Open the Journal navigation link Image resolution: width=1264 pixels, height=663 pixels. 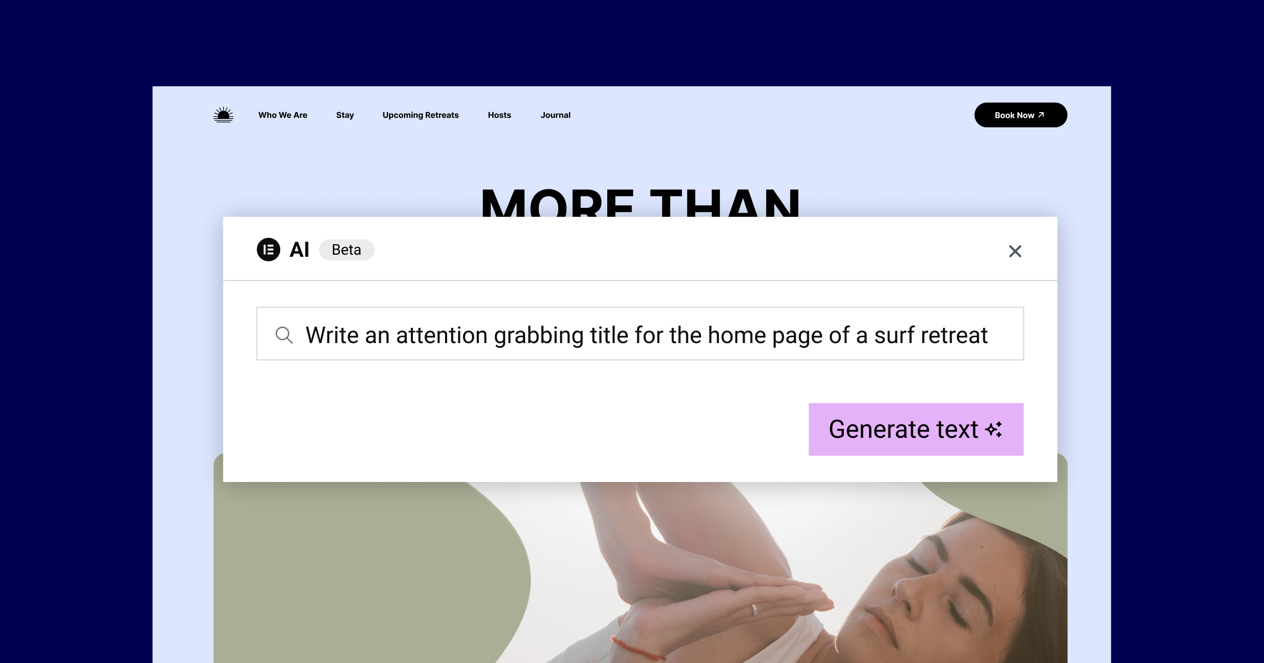click(x=554, y=114)
